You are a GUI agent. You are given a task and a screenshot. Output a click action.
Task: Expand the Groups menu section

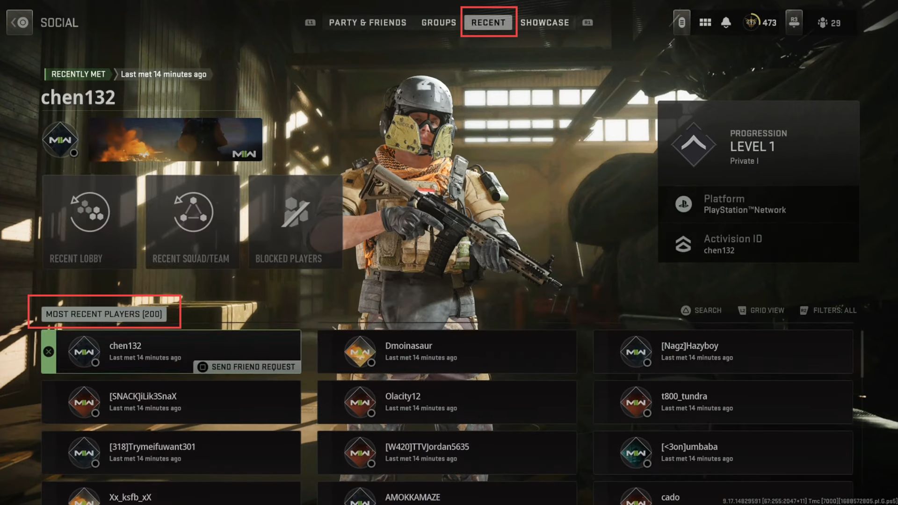coord(439,22)
